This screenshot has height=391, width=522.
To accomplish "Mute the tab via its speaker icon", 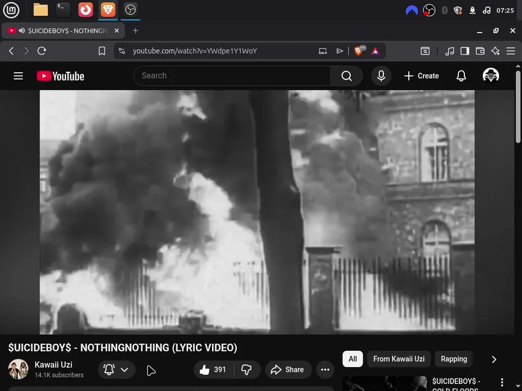I will click(x=22, y=30).
